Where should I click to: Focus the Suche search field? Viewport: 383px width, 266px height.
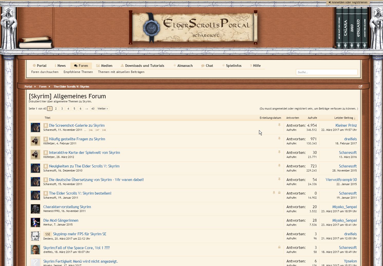click(327, 72)
